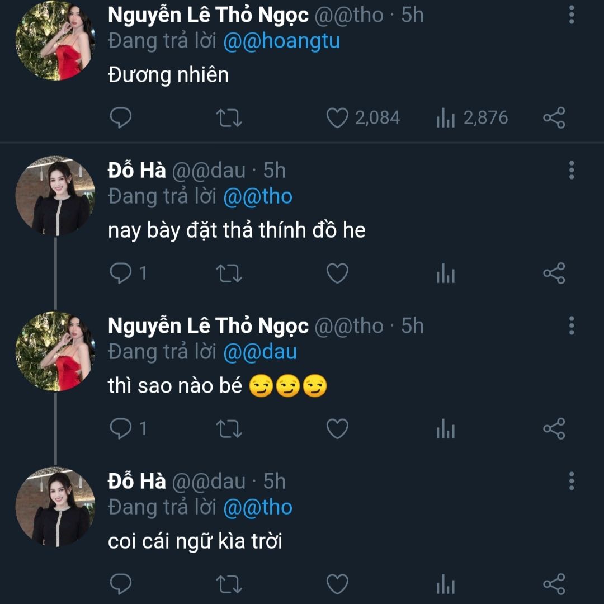The height and width of the screenshot is (604, 604).
Task: Share the "nay bày đặt thả thính" tweet
Action: [554, 273]
